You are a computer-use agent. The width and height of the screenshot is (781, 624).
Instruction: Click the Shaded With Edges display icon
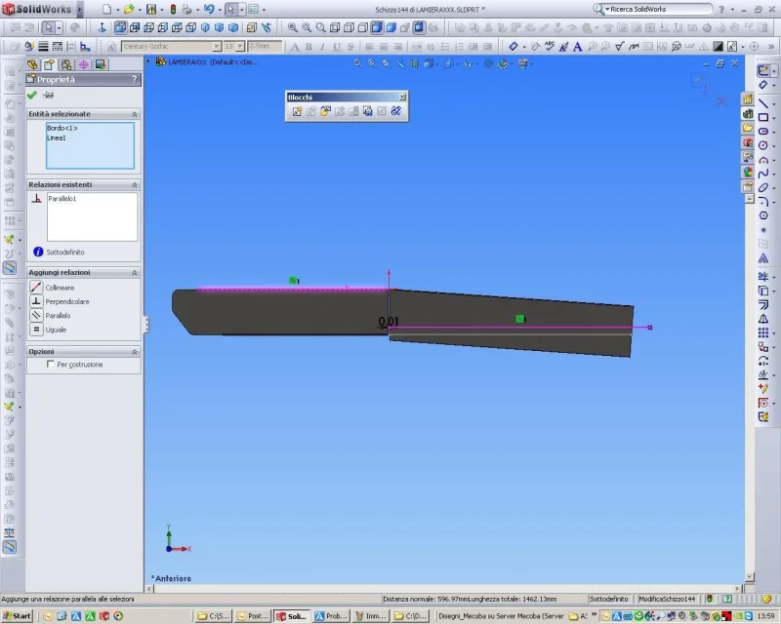377,28
